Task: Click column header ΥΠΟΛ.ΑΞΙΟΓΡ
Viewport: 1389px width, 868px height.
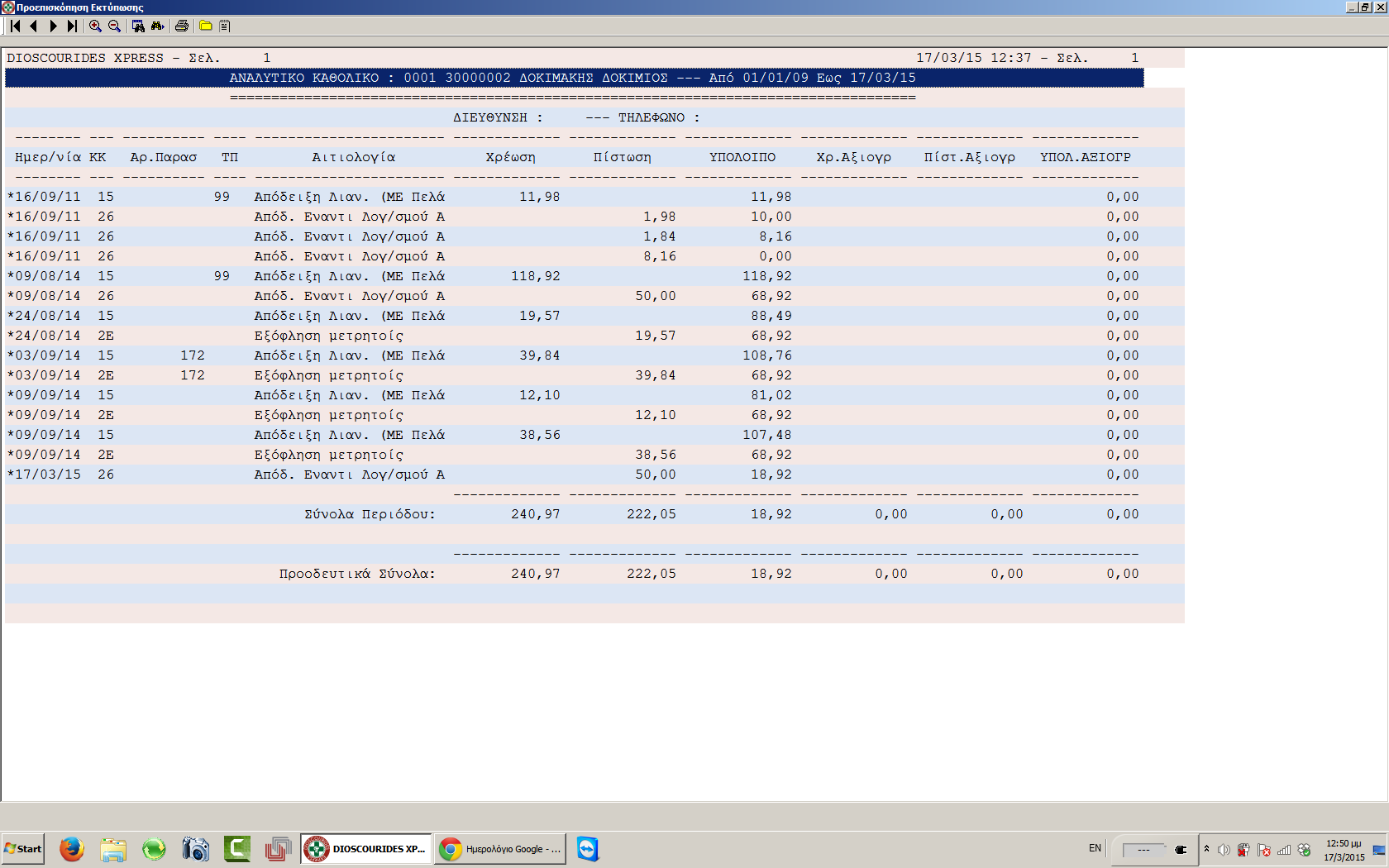Action: click(1086, 157)
